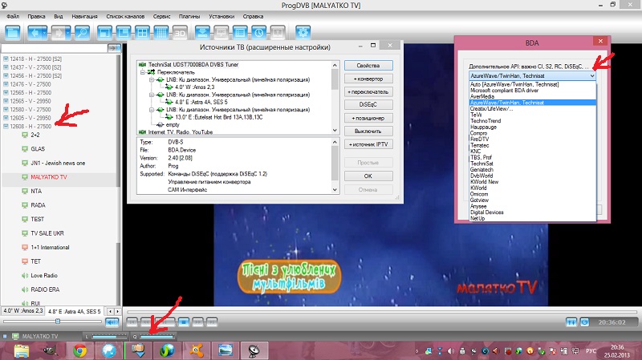Click the settings gear toolbar icon
Screen dimensions: 642x360
point(303,33)
